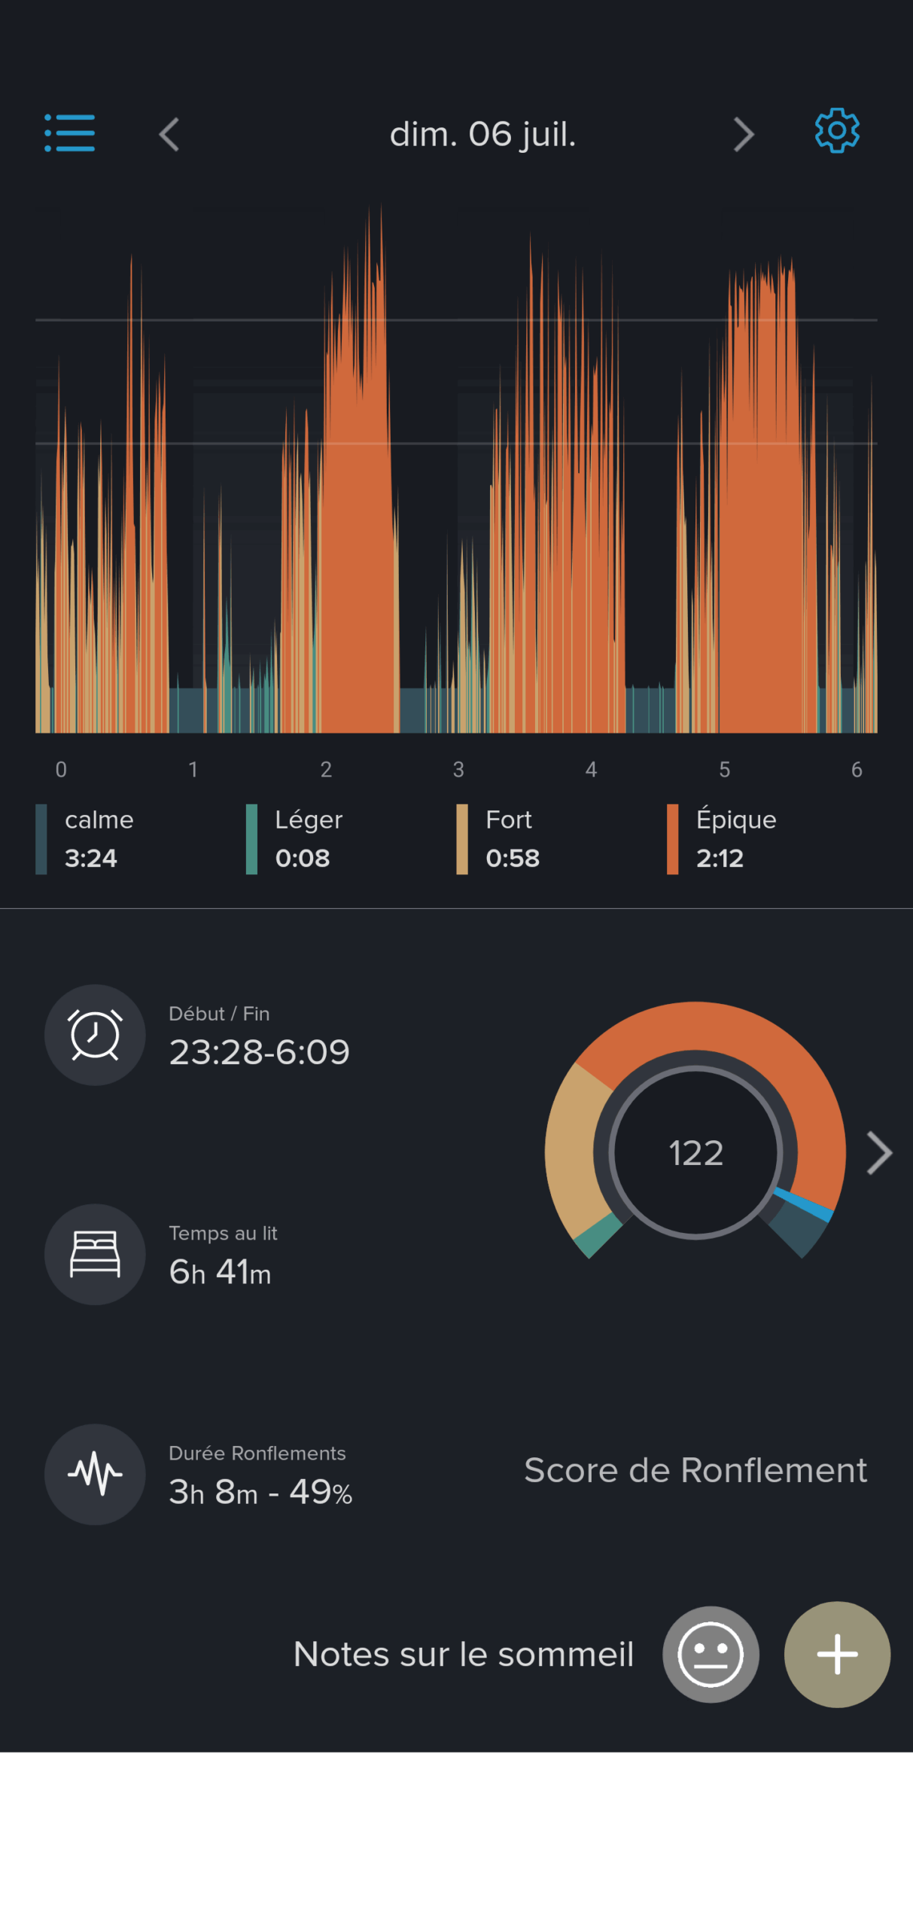Select the calme legend color bar
This screenshot has width=913, height=1928.
(x=41, y=839)
